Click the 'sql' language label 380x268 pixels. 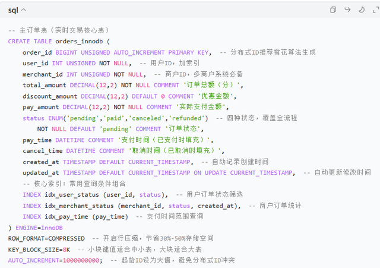13,10
